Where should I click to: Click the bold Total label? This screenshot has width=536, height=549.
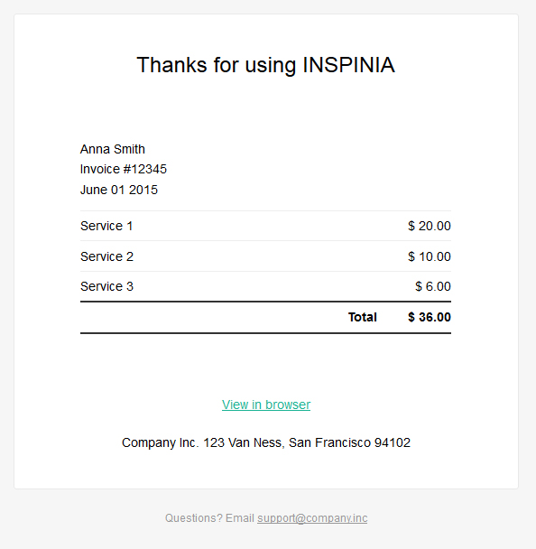click(x=363, y=317)
